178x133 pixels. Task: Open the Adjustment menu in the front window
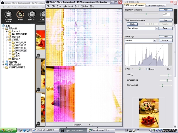[x=68, y=6]
